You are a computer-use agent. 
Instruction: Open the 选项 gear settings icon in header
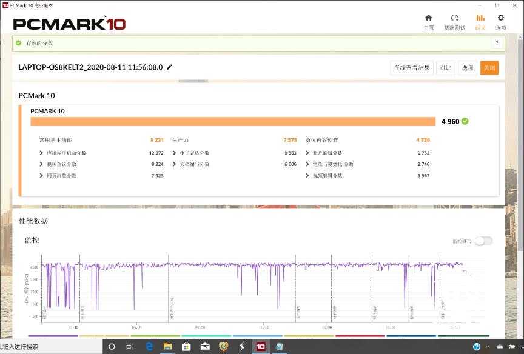pos(500,18)
